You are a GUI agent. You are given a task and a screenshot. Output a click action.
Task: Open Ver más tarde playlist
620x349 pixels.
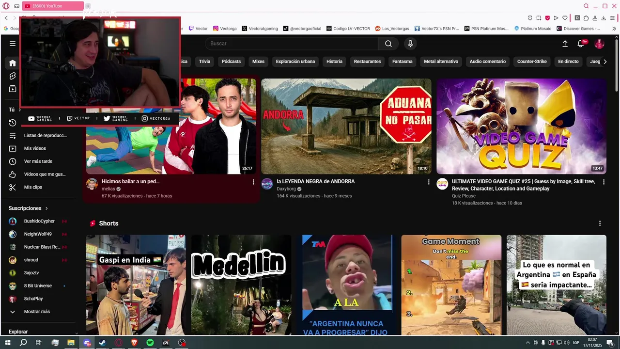(x=39, y=161)
